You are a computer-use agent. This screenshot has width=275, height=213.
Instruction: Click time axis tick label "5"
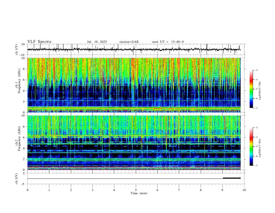(136, 190)
